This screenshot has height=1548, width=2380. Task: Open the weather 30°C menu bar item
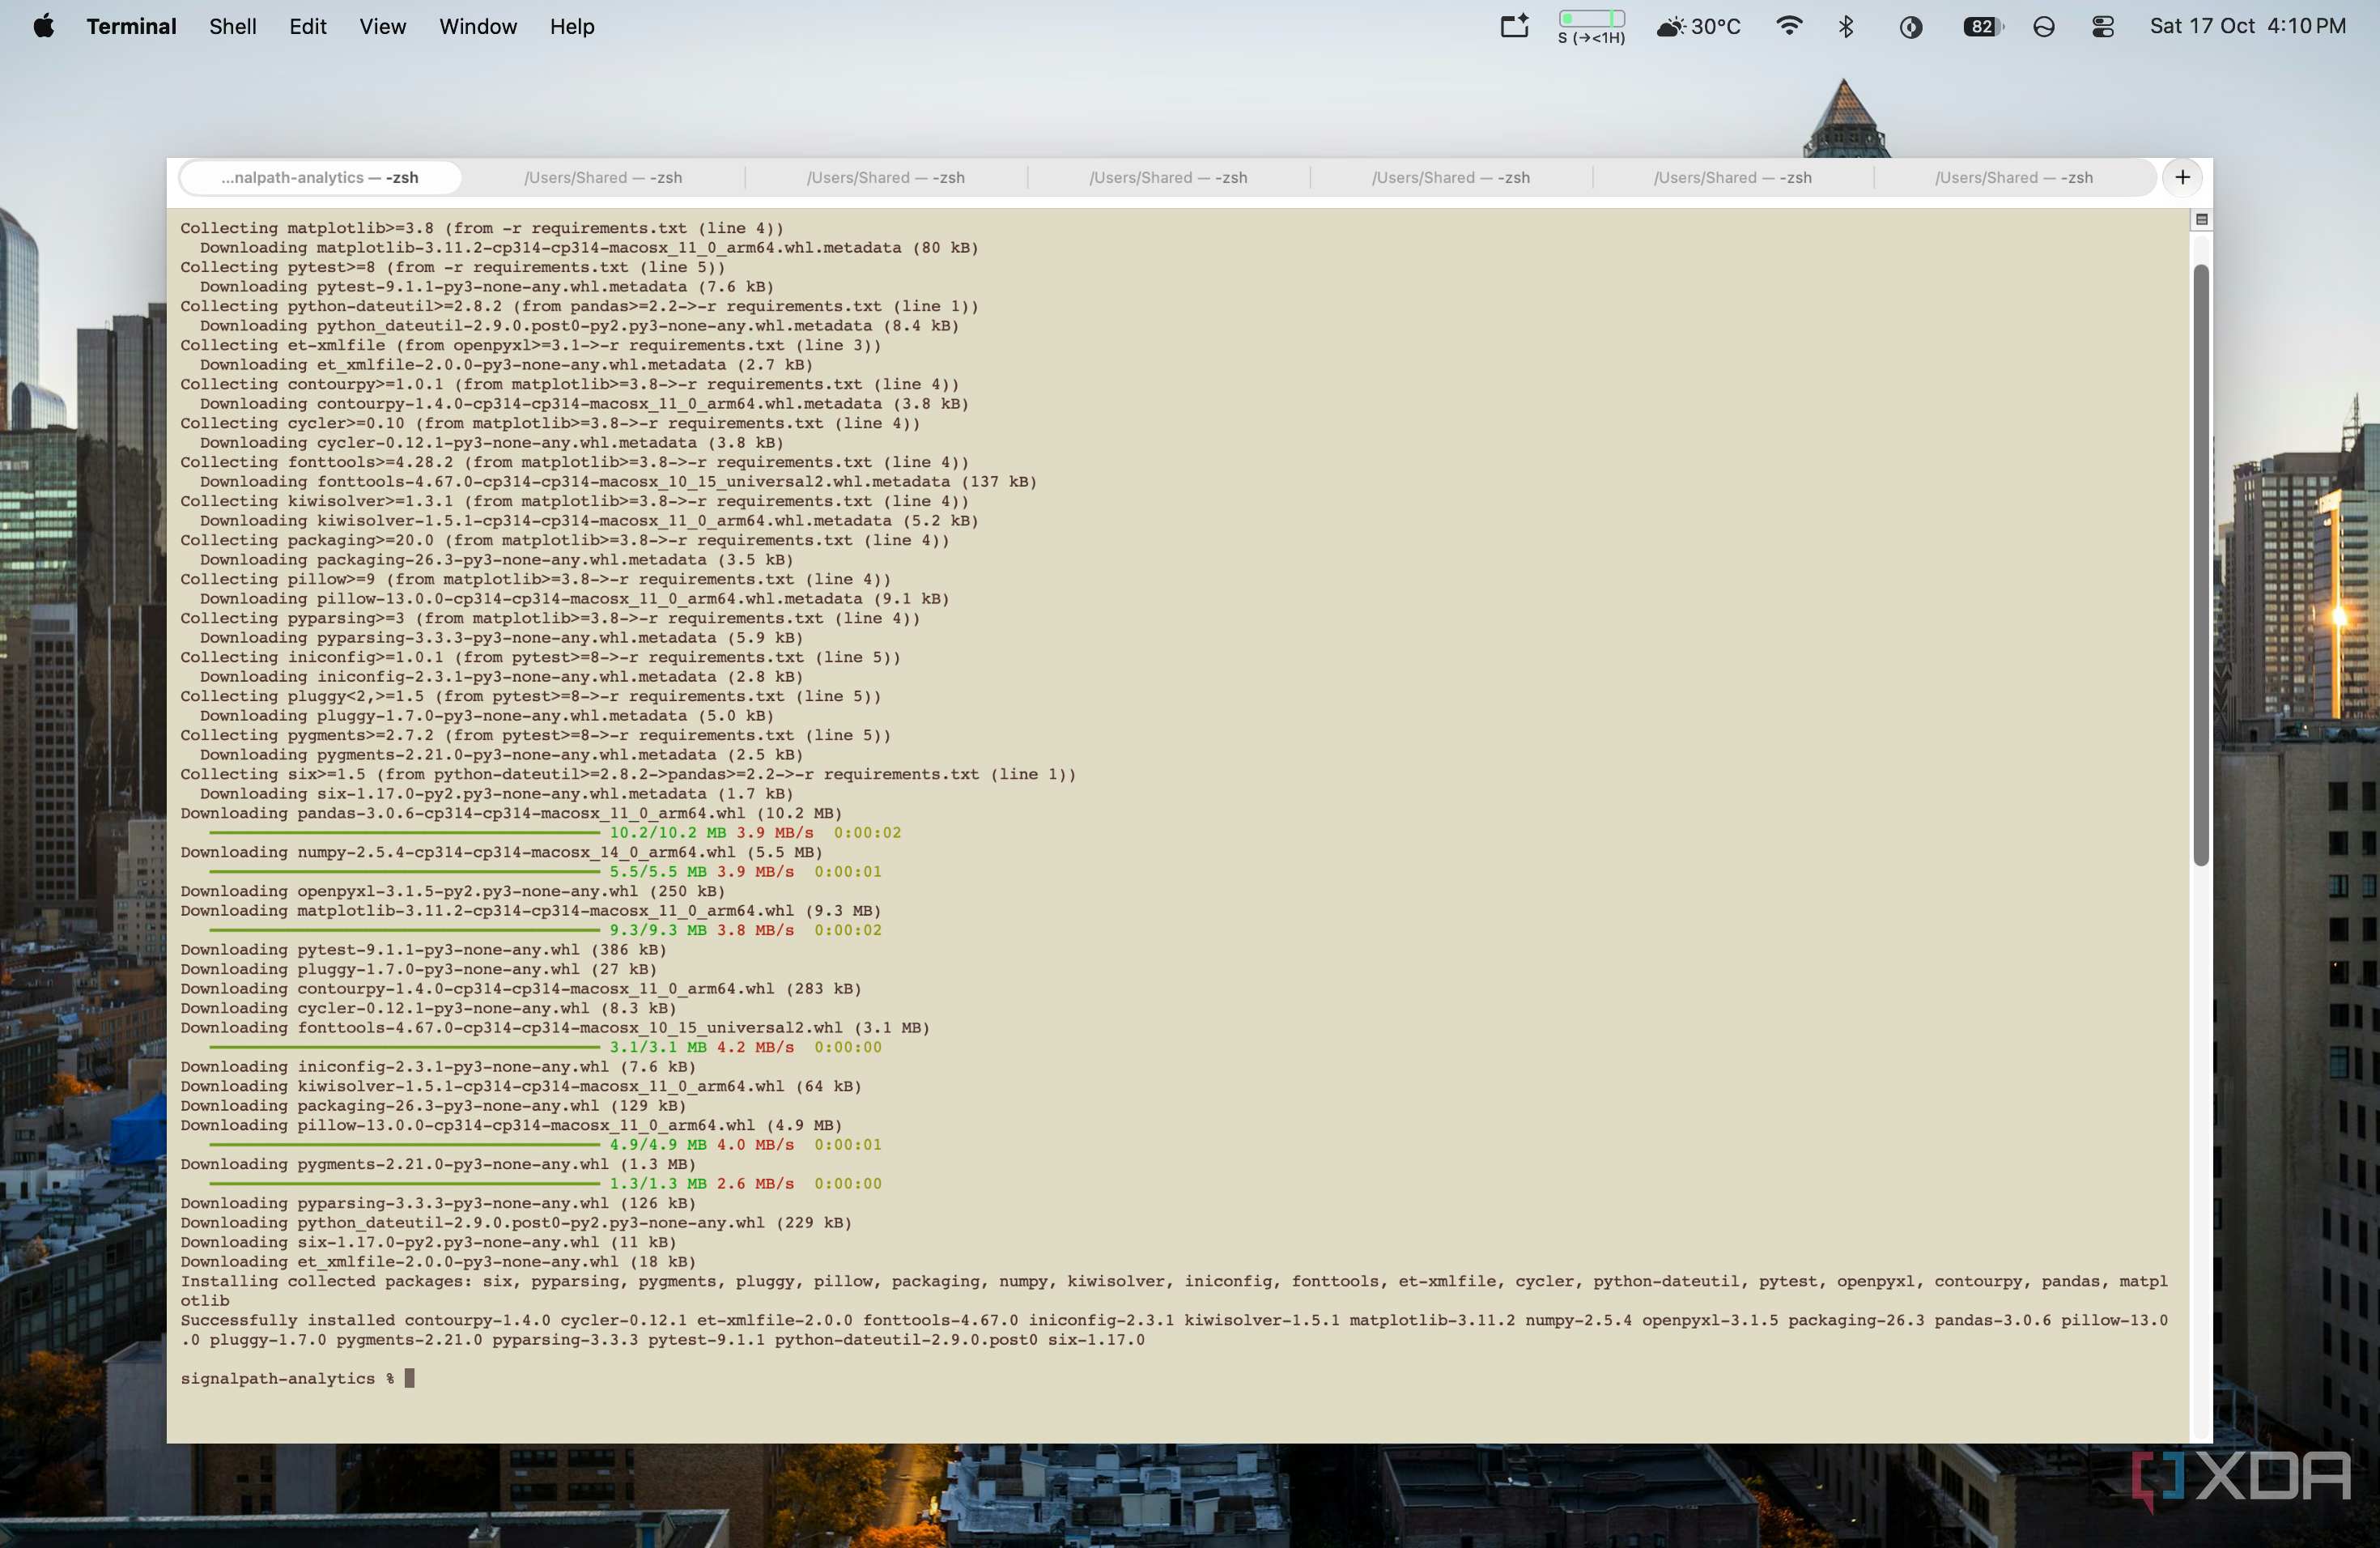[1699, 27]
